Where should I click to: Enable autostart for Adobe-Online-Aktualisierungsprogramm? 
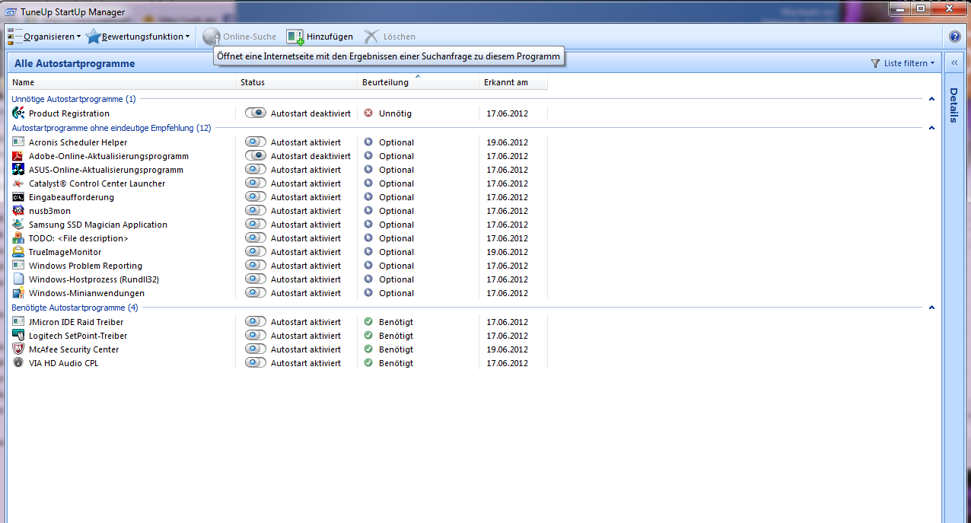click(256, 156)
